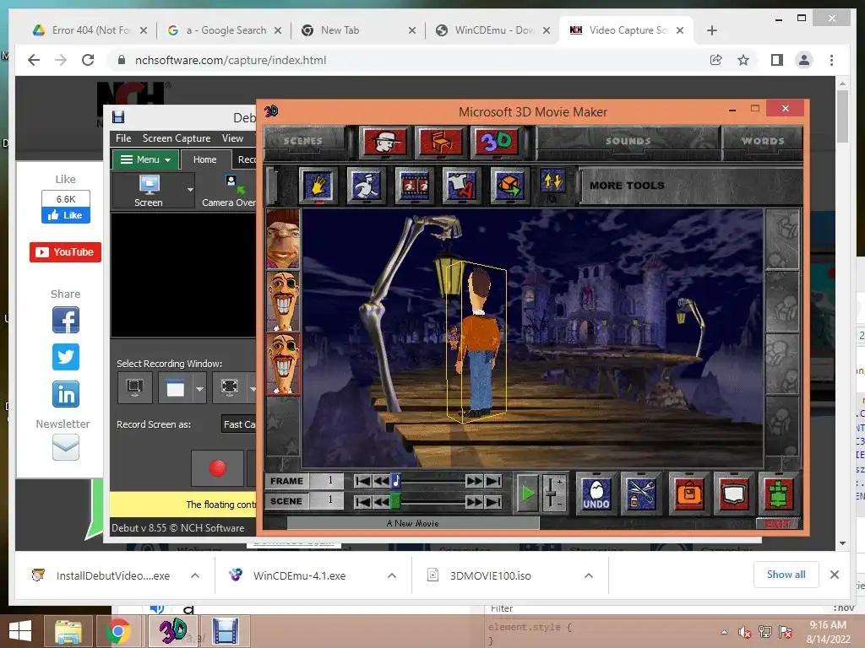
Task: Click the green scene slider thumb
Action: (395, 501)
